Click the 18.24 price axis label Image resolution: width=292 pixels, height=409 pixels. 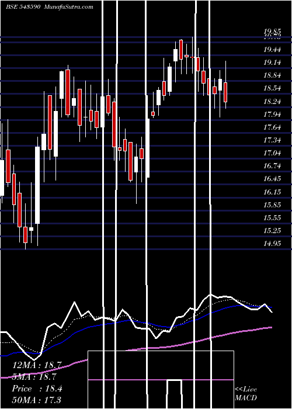click(x=272, y=101)
